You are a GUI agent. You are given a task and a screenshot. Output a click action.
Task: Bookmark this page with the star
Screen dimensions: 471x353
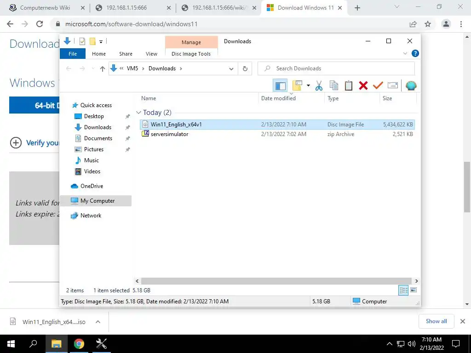click(428, 24)
